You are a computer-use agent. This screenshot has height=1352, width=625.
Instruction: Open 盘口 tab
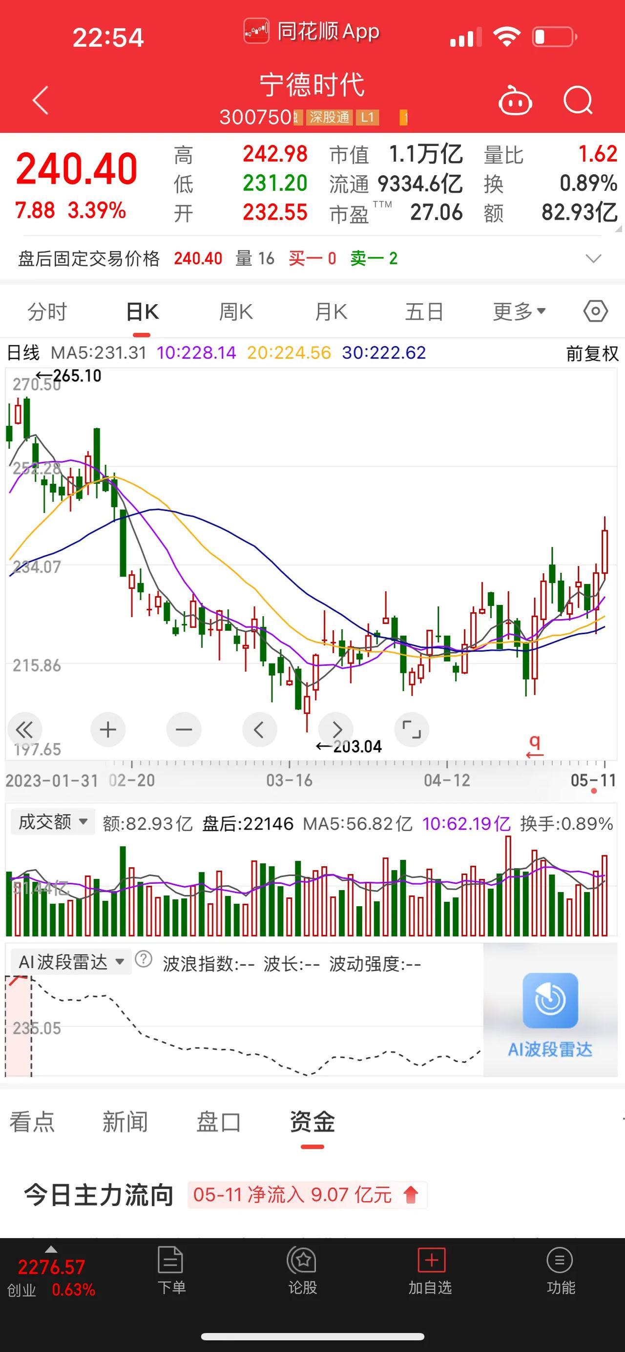coord(218,1122)
